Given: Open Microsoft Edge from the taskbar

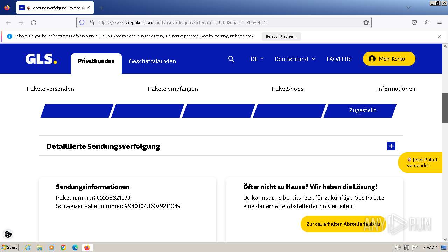Looking at the screenshot, I should click(x=75, y=247).
